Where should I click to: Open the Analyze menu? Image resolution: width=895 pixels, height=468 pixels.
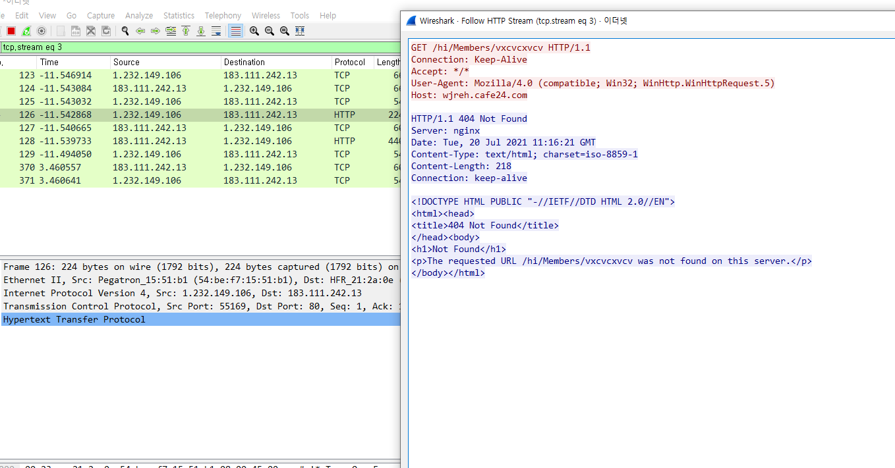point(139,15)
